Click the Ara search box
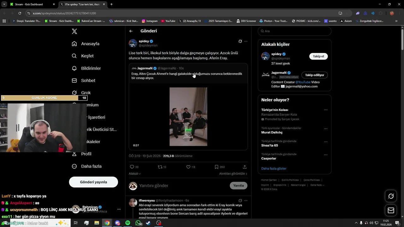Viewport: 404px width, 227px height. [294, 31]
